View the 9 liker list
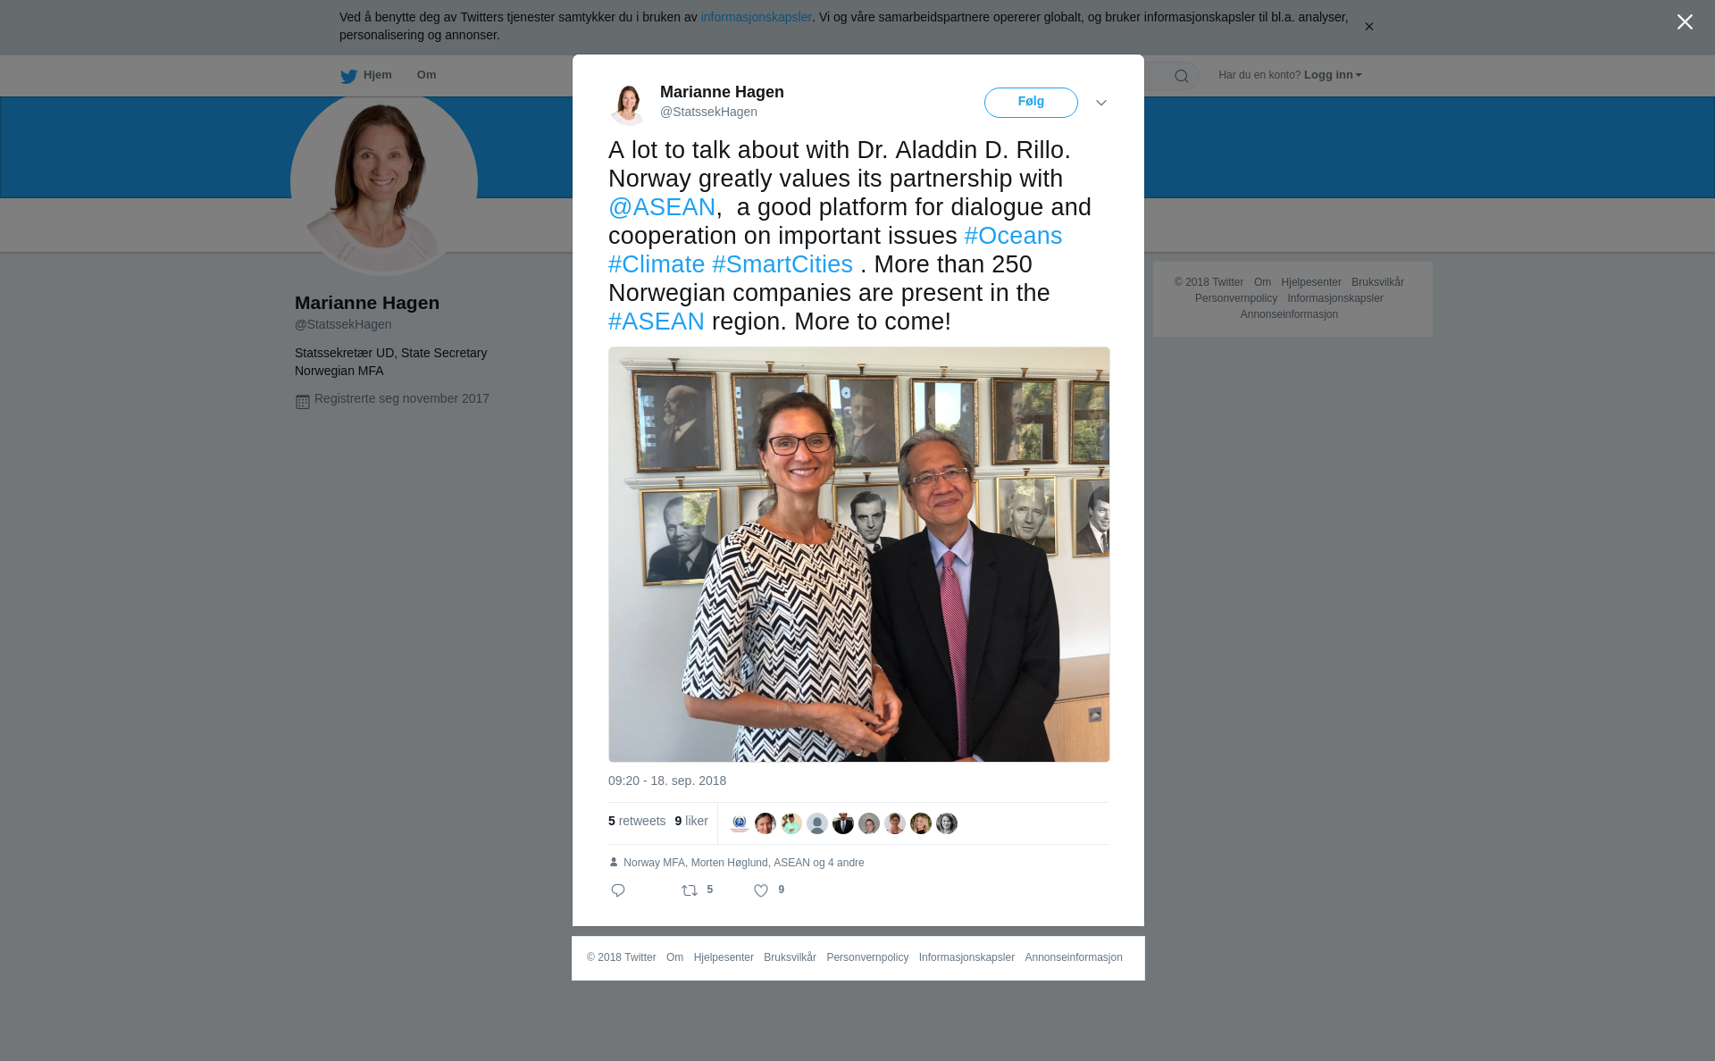Screen dimensions: 1715x1061 tap(691, 821)
